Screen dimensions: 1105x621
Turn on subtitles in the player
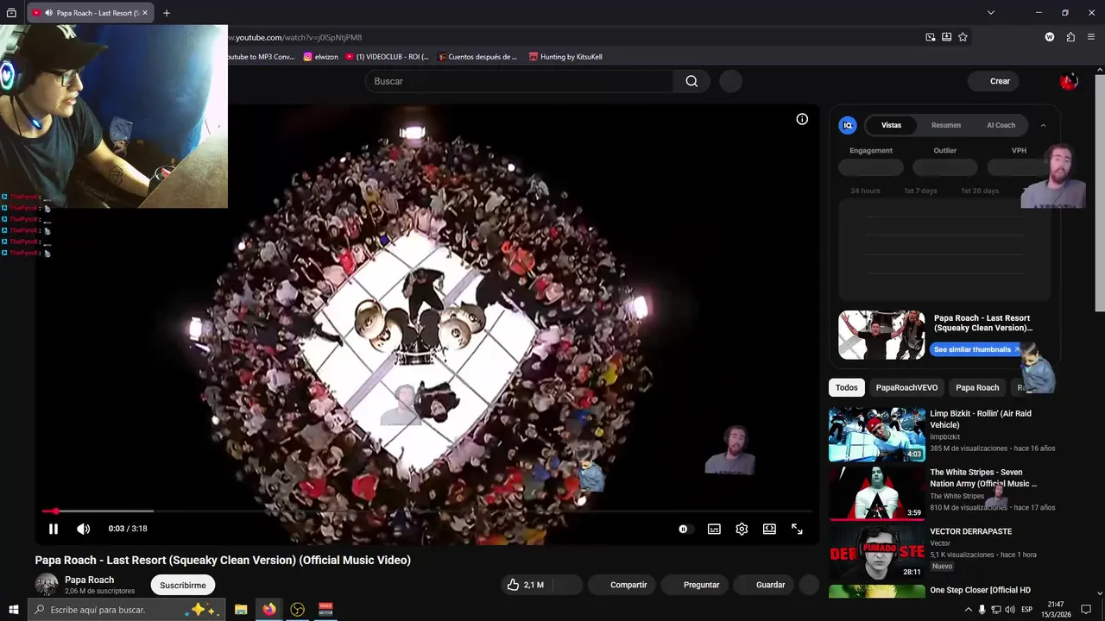[x=714, y=529]
